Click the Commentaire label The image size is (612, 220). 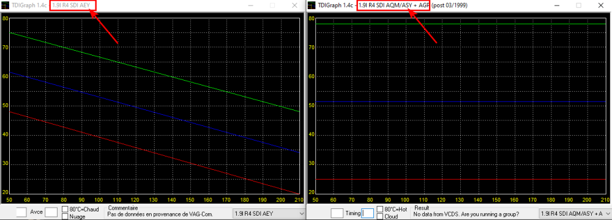coord(123,208)
